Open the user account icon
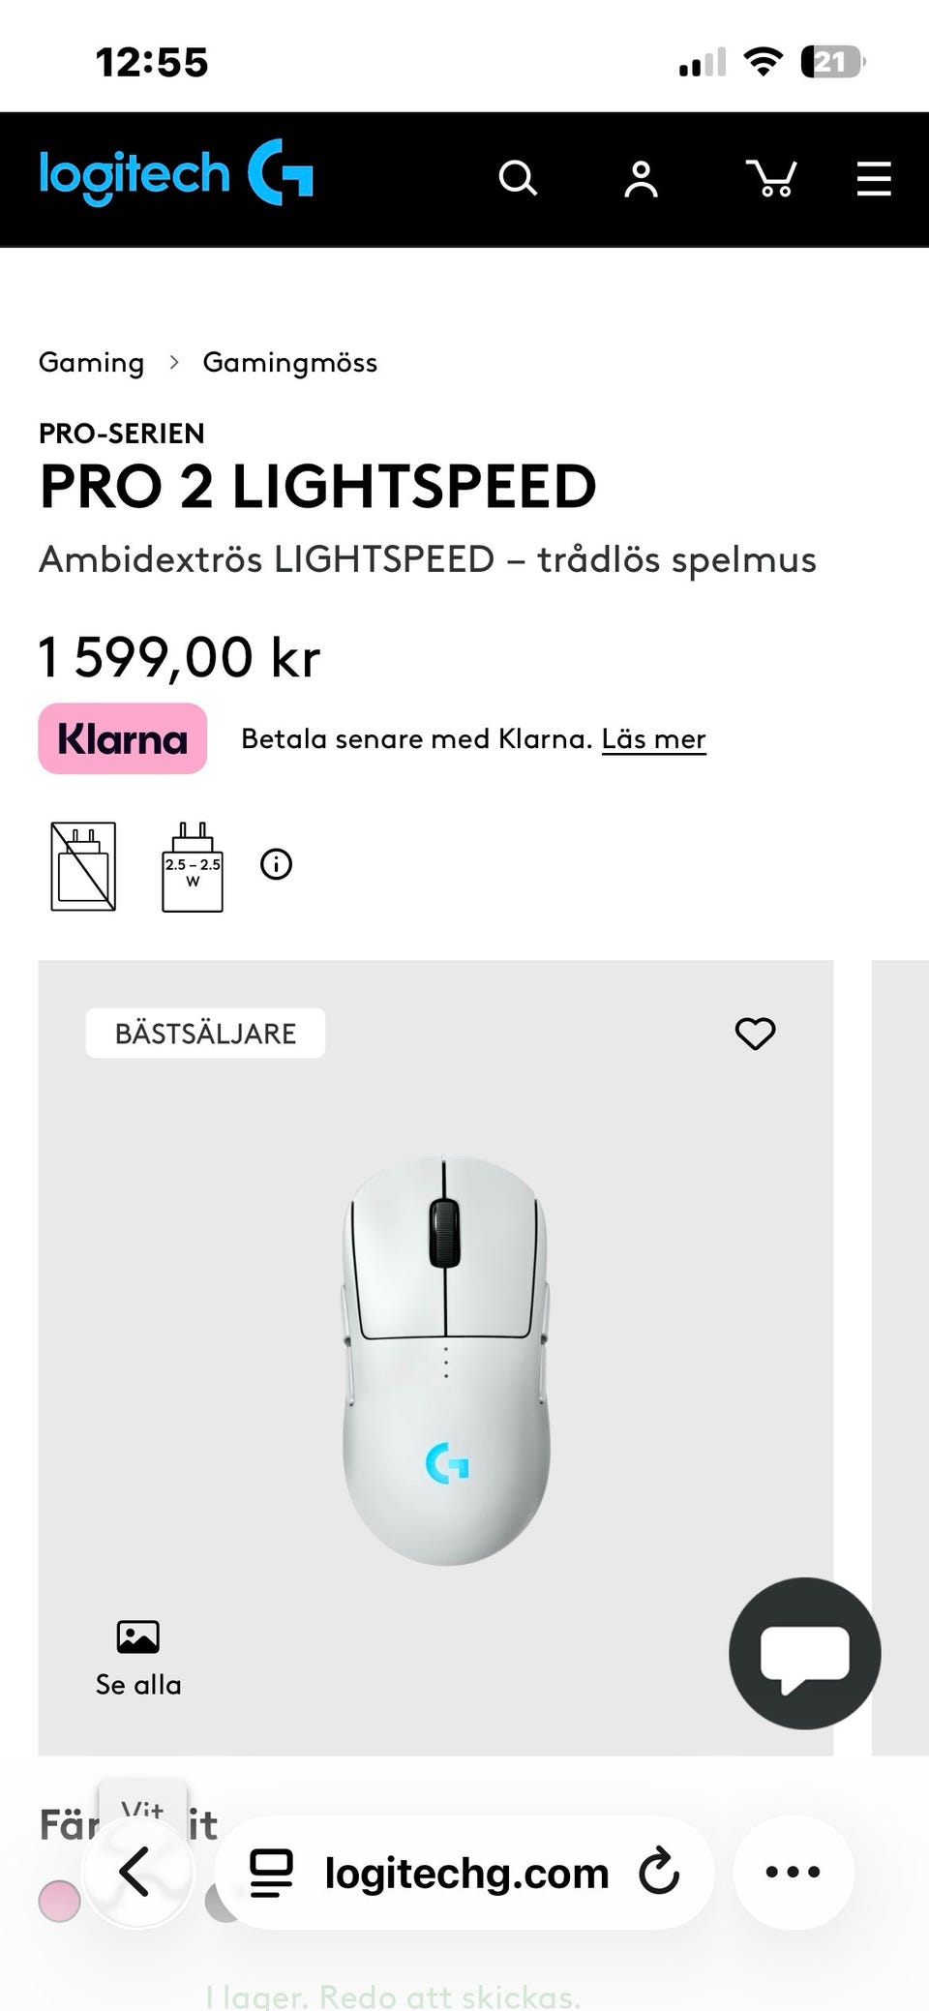929x2011 pixels. [641, 179]
